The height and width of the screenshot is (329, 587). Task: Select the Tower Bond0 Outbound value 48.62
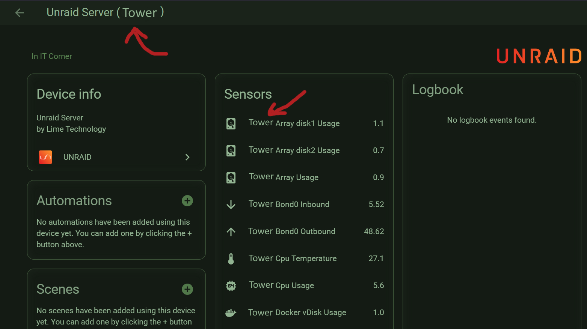pyautogui.click(x=374, y=231)
